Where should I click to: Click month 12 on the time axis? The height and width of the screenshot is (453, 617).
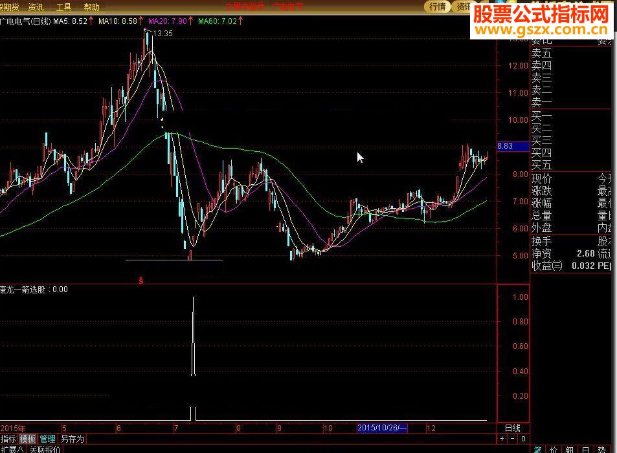tap(431, 428)
